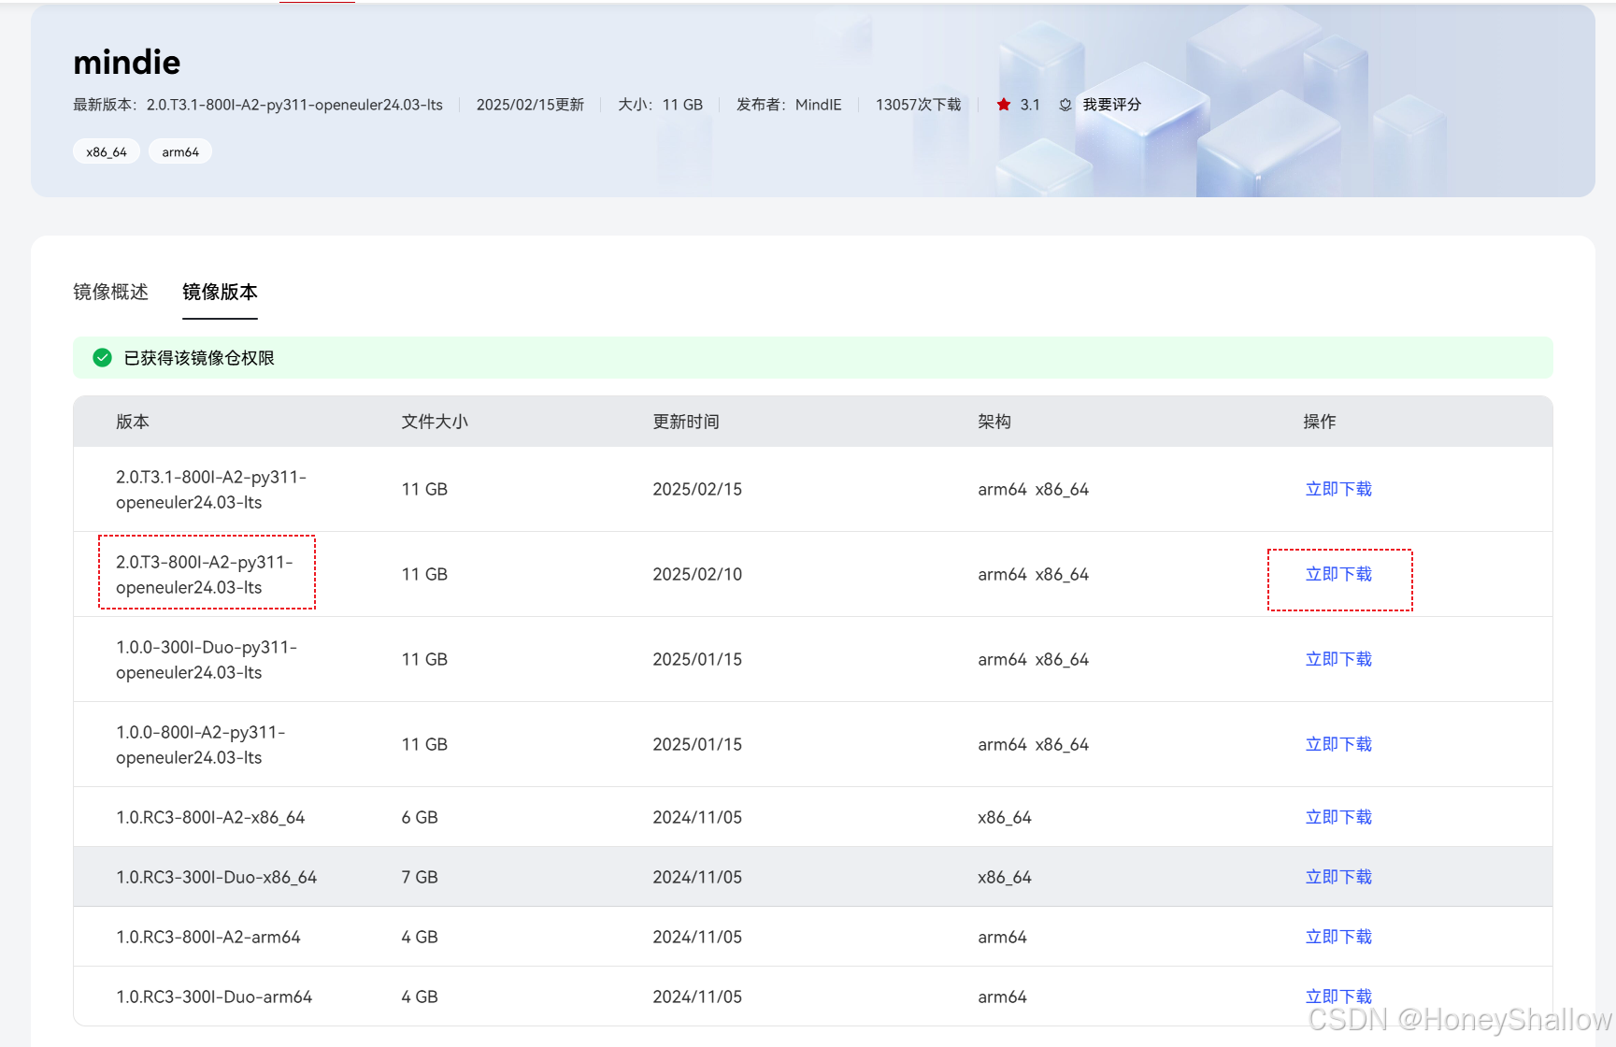Click the 2025/02/10 update date cell
Screen dimensions: 1616x1047
[697, 574]
